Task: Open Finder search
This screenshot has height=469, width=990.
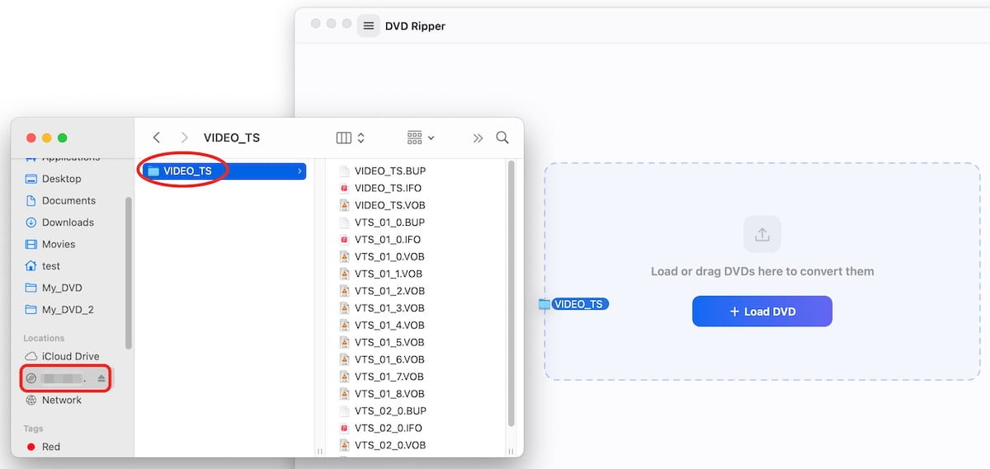Action: click(502, 138)
